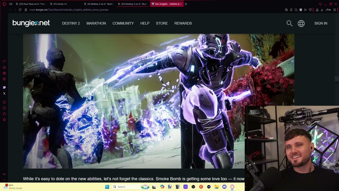This screenshot has width=339, height=191.
Task: Click the bungie.net logo
Action: pos(31,23)
